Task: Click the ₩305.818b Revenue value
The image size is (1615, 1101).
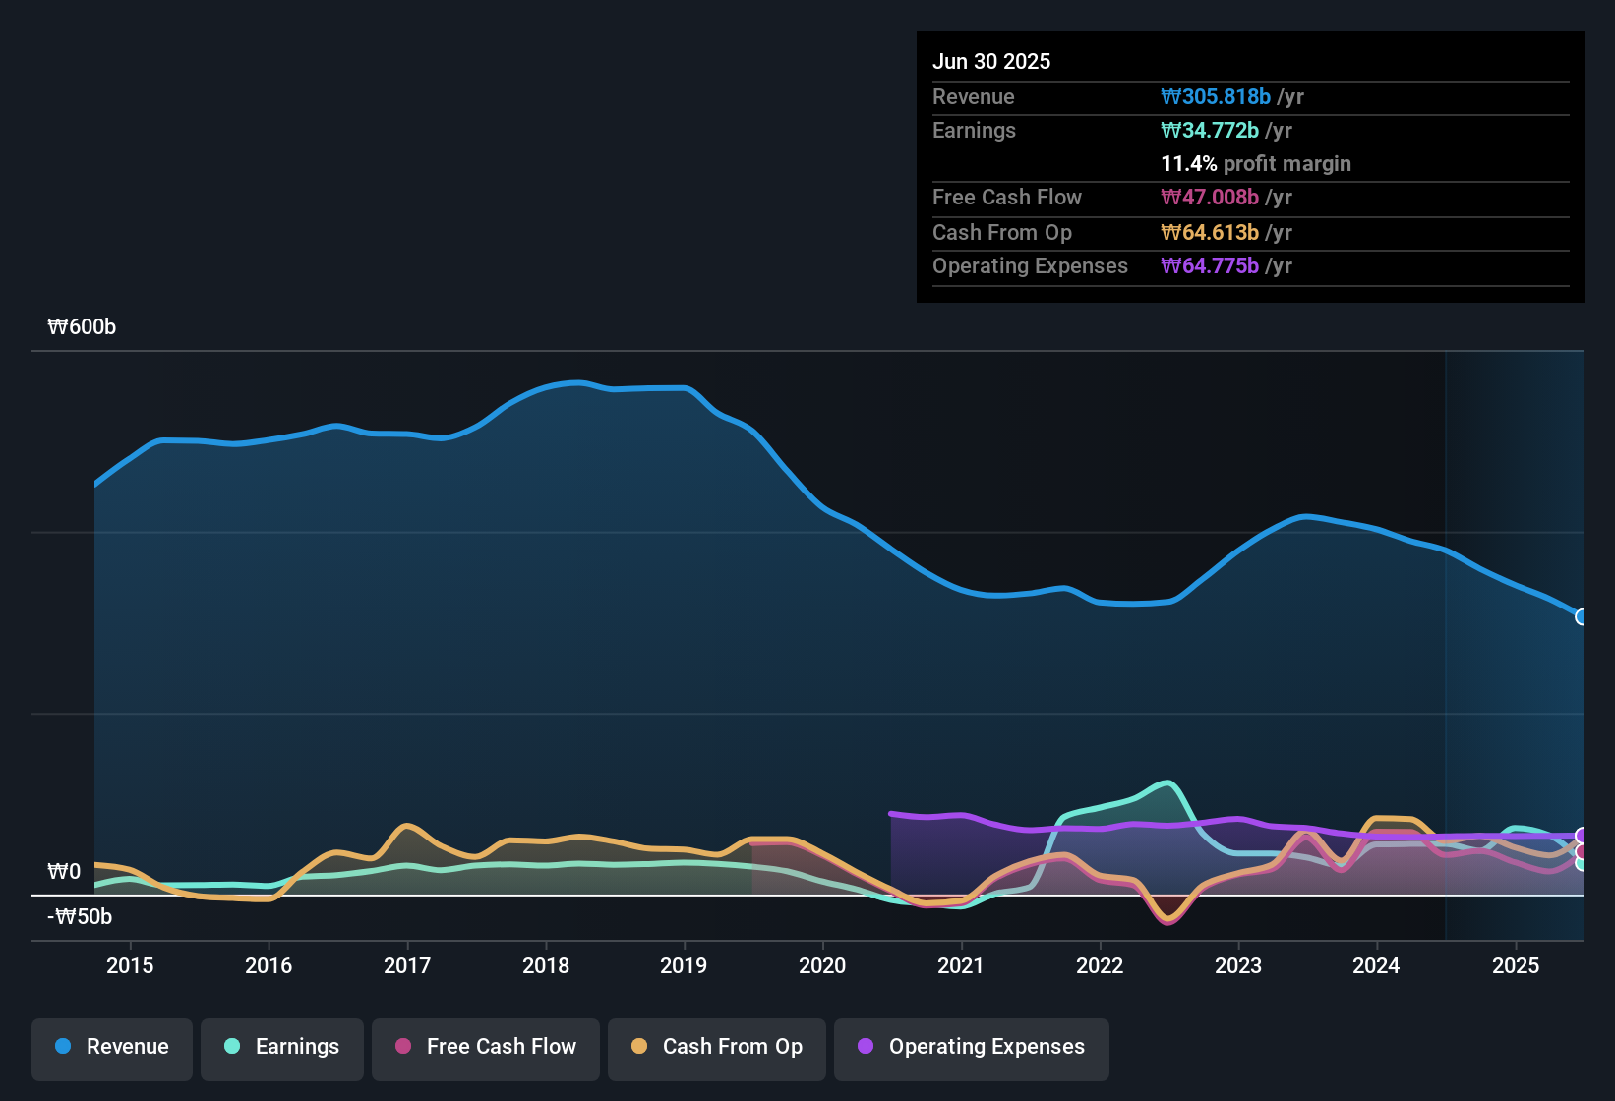Action: [1216, 96]
